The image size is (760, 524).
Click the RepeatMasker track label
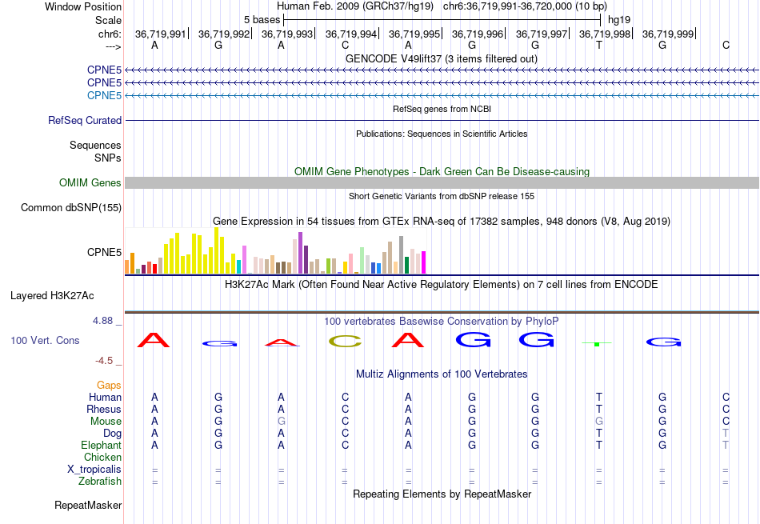88,505
